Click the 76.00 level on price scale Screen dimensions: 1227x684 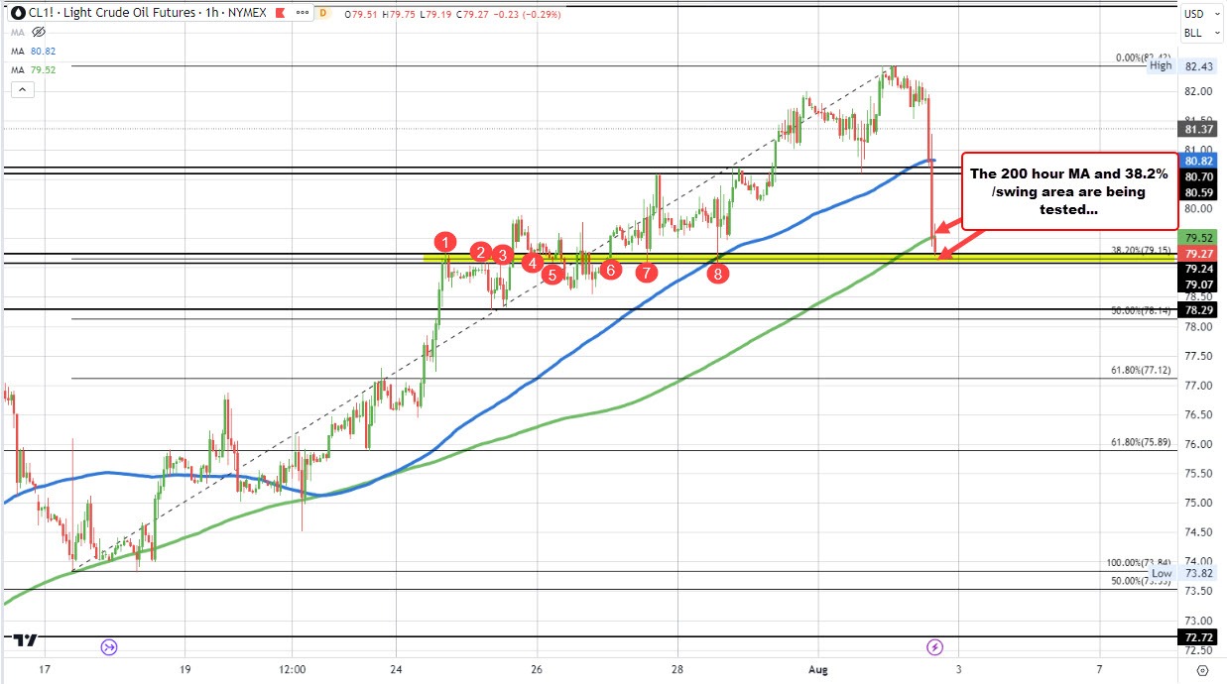(1200, 444)
